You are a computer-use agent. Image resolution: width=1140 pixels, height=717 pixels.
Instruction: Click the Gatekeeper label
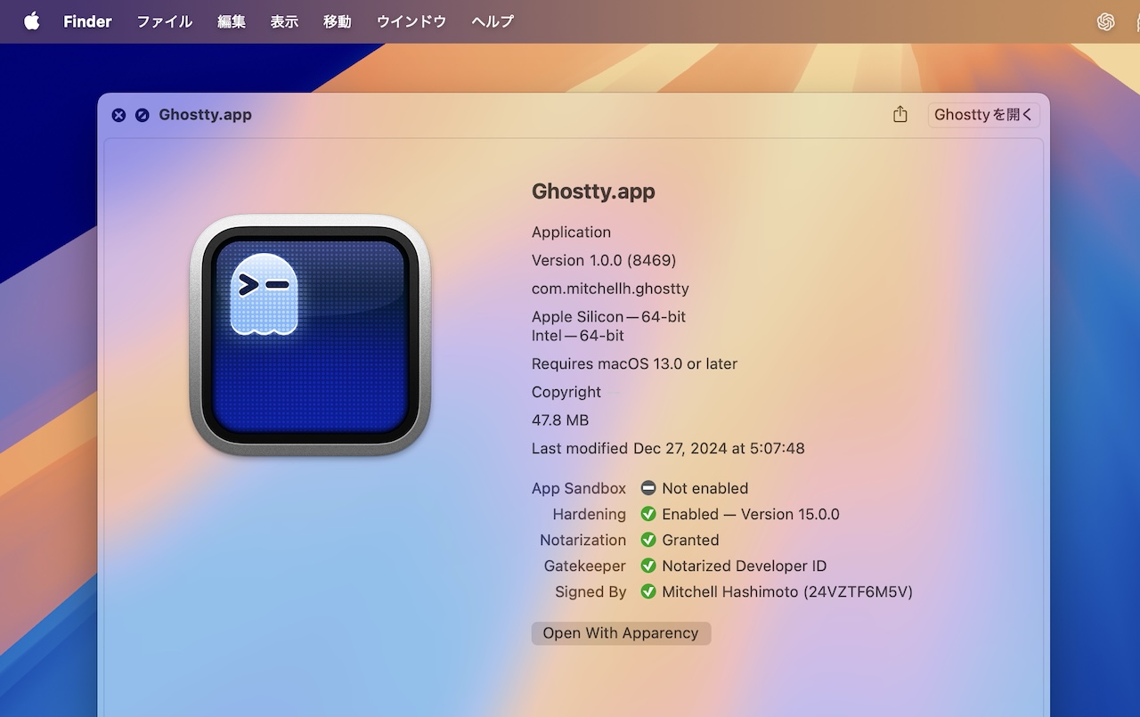point(585,566)
